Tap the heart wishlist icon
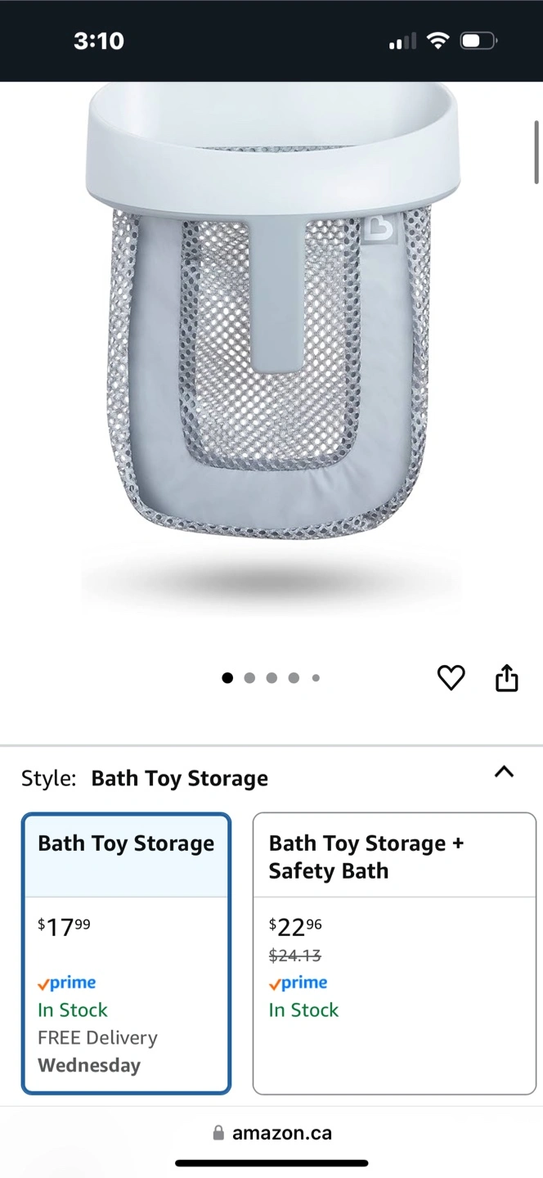Viewport: 543px width, 1178px height. click(451, 677)
